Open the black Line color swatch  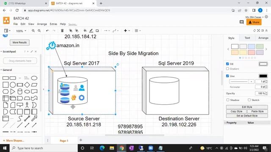pos(263,76)
